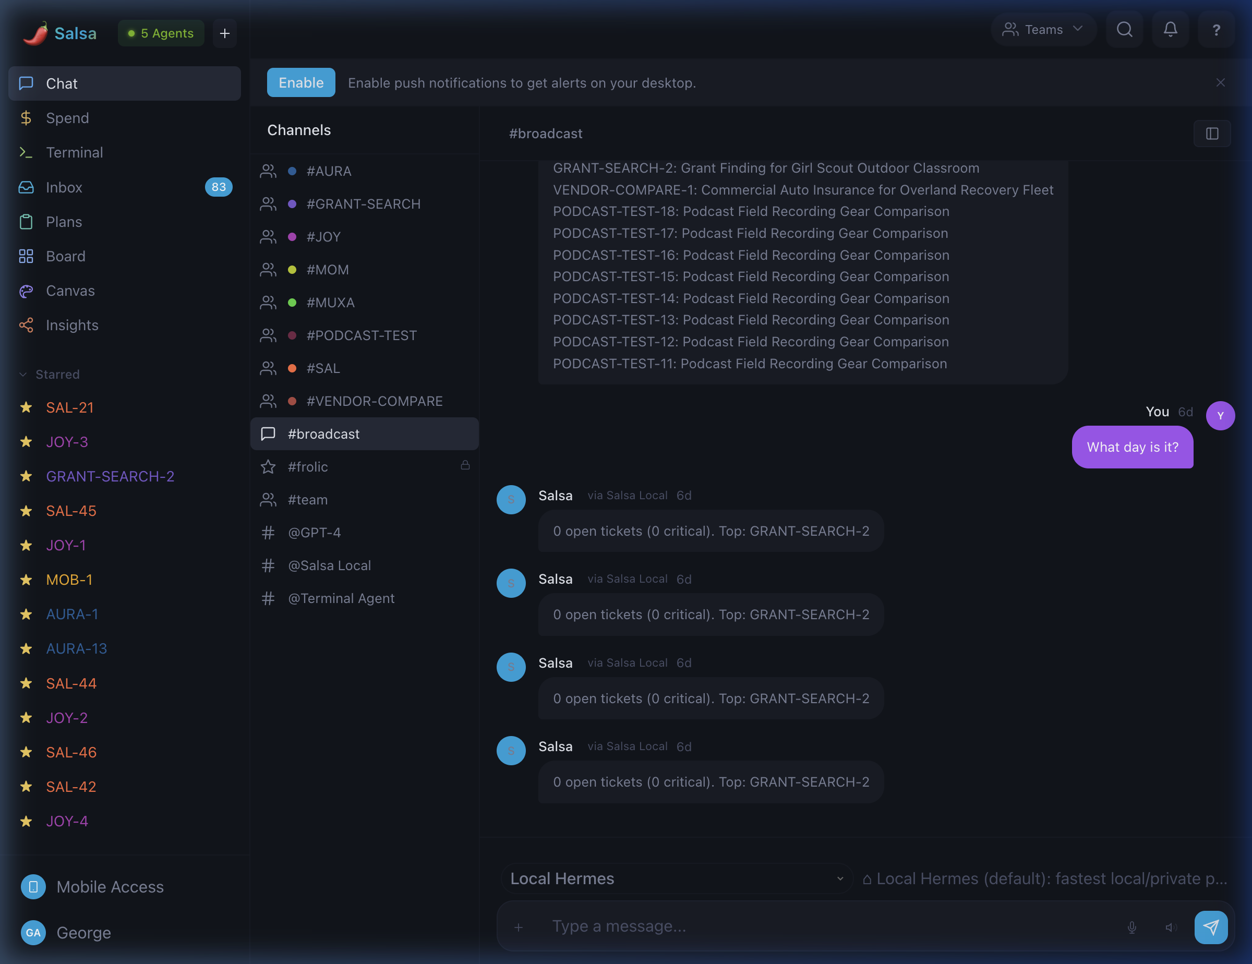Open the Terminal section

75,152
